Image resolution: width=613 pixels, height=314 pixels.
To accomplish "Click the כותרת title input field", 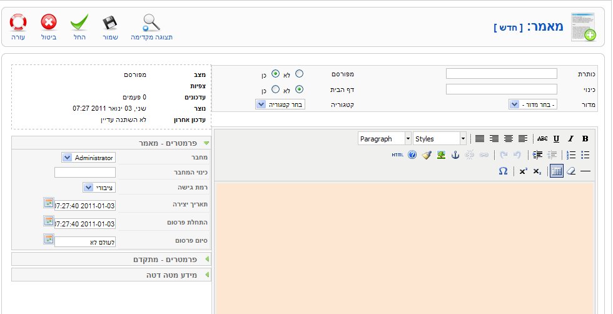I will click(502, 74).
